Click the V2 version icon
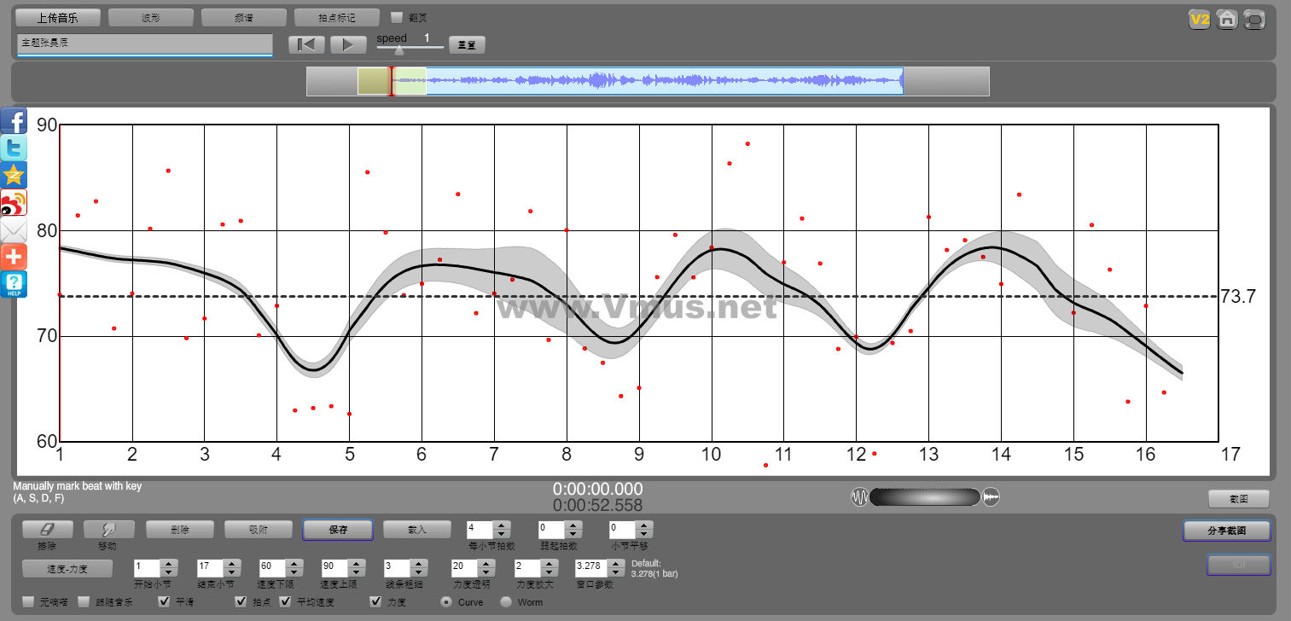The height and width of the screenshot is (621, 1291). pos(1200,19)
